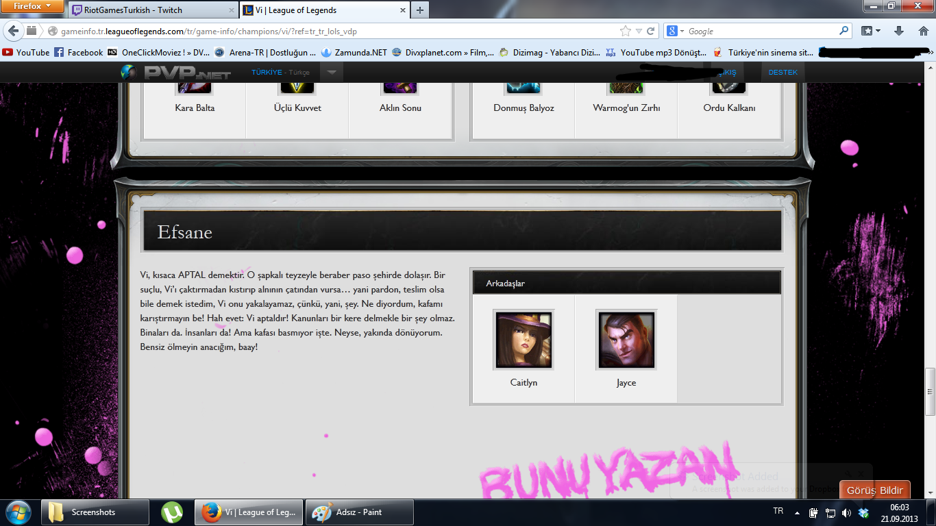Open the Downloads arrow button

point(900,31)
